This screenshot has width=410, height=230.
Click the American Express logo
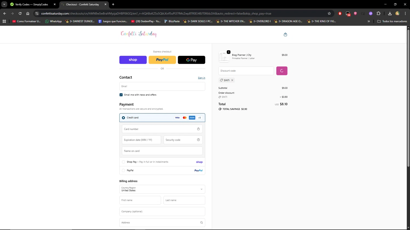pyautogui.click(x=192, y=118)
